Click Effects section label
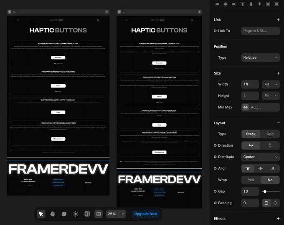This screenshot has width=284, height=225. pyautogui.click(x=220, y=218)
